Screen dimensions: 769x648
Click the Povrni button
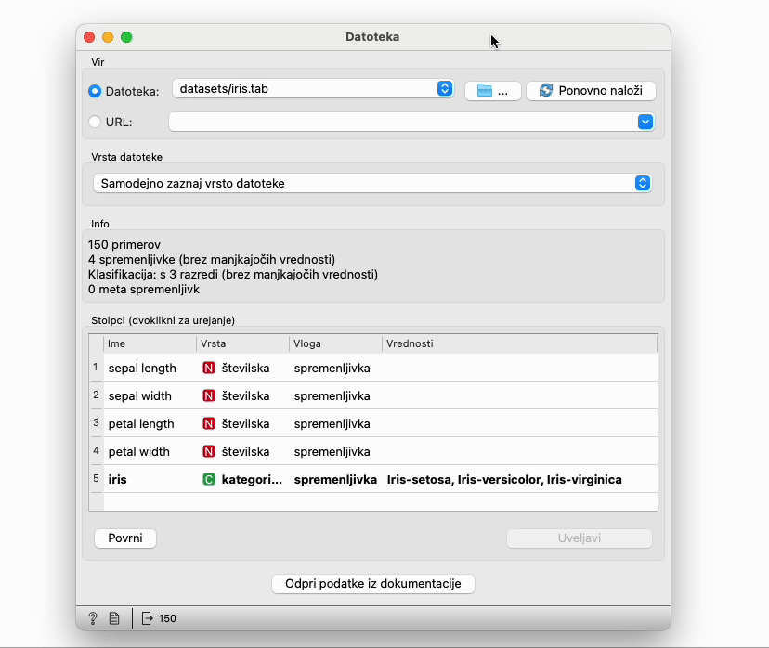click(x=125, y=538)
